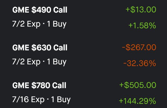Click "1 Buy" under the $490 Call
This screenshot has width=167, height=108.
click(57, 24)
